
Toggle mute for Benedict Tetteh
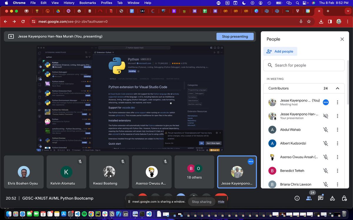(326, 171)
